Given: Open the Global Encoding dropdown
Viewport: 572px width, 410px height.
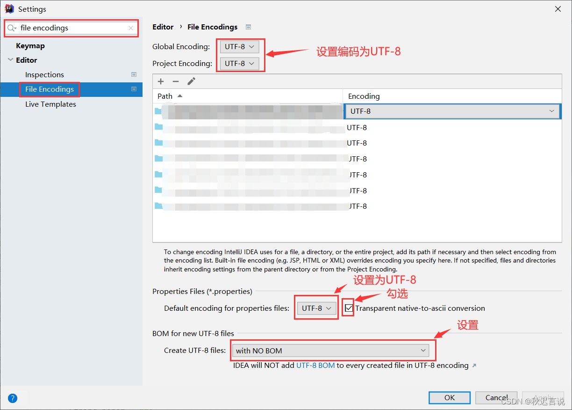Looking at the screenshot, I should [x=239, y=46].
